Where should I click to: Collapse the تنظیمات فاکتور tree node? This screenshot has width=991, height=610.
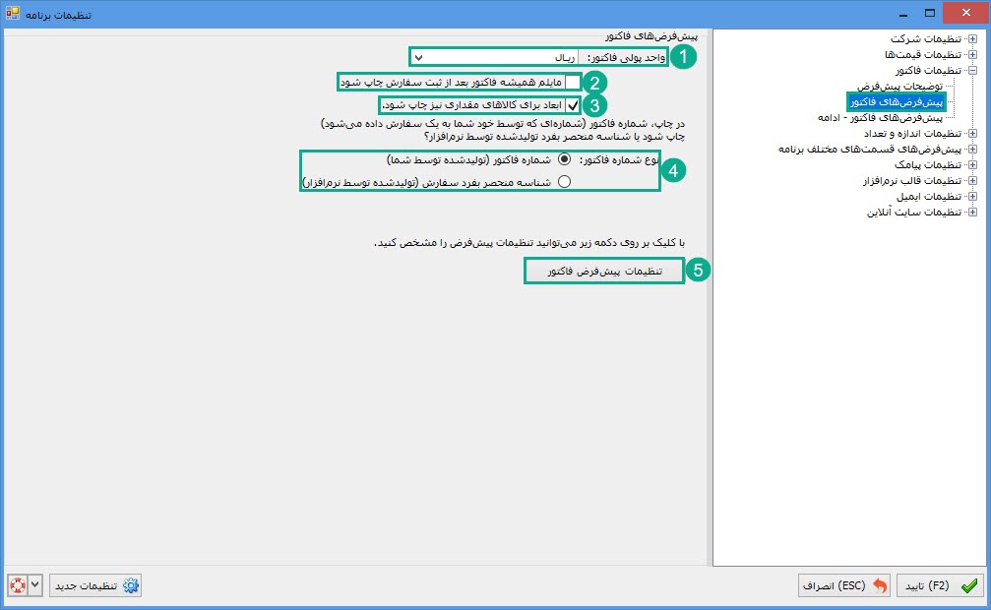(972, 71)
